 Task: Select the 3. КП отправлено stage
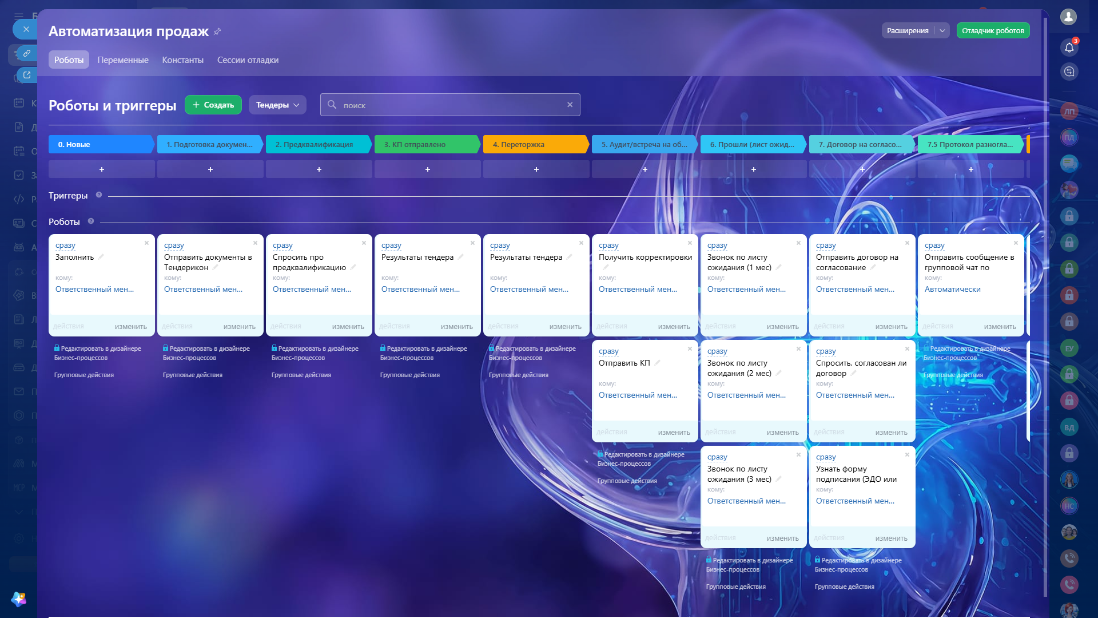tap(427, 144)
